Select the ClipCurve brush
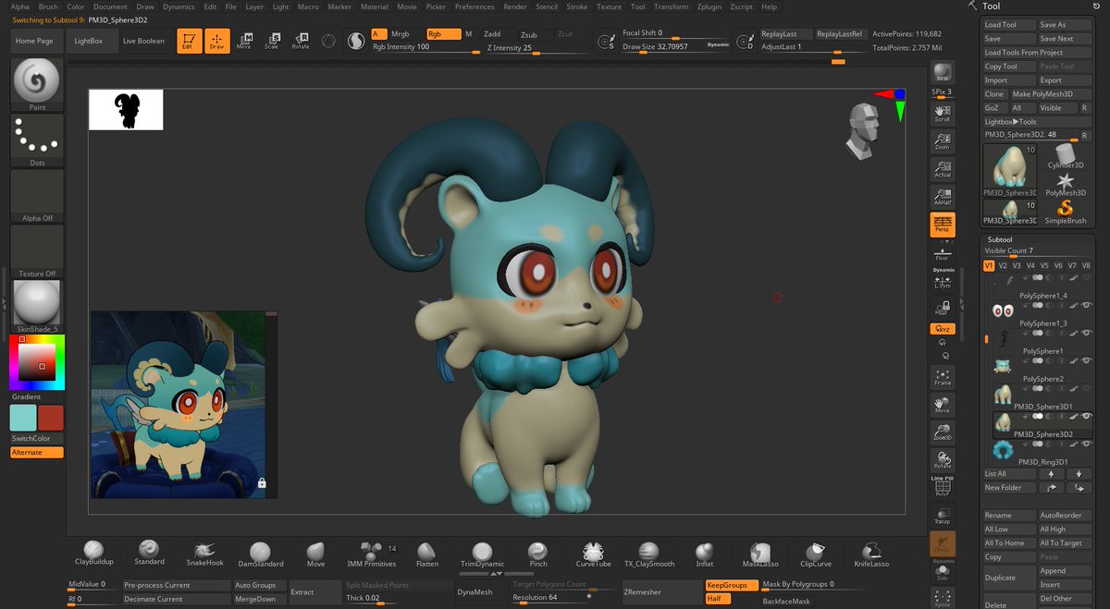Viewport: 1110px width, 609px height. (815, 554)
